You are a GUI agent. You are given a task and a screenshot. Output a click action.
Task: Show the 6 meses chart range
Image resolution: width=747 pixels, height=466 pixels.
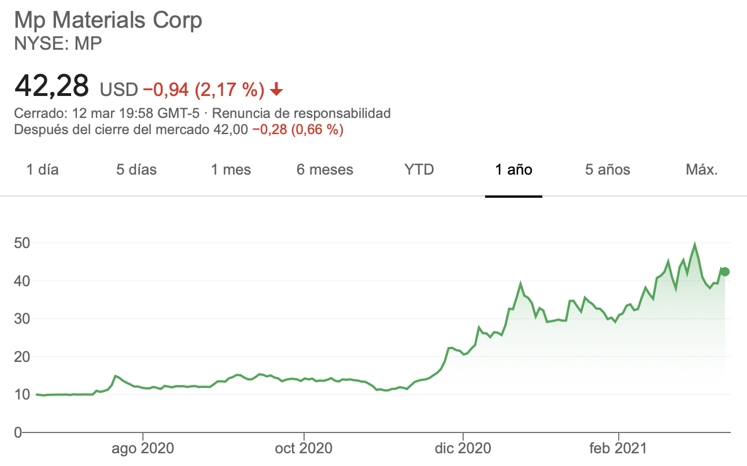325,170
